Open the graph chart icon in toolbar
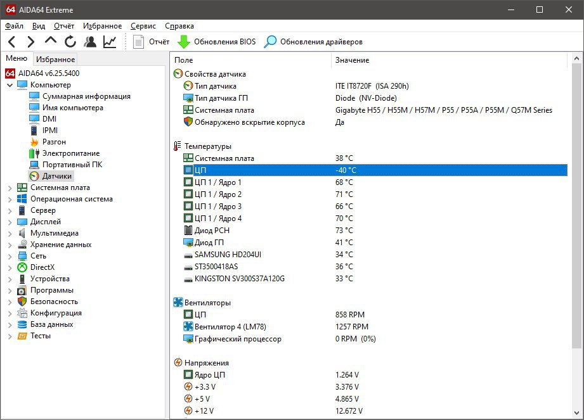Viewport: 584px width, 420px height. tap(110, 42)
